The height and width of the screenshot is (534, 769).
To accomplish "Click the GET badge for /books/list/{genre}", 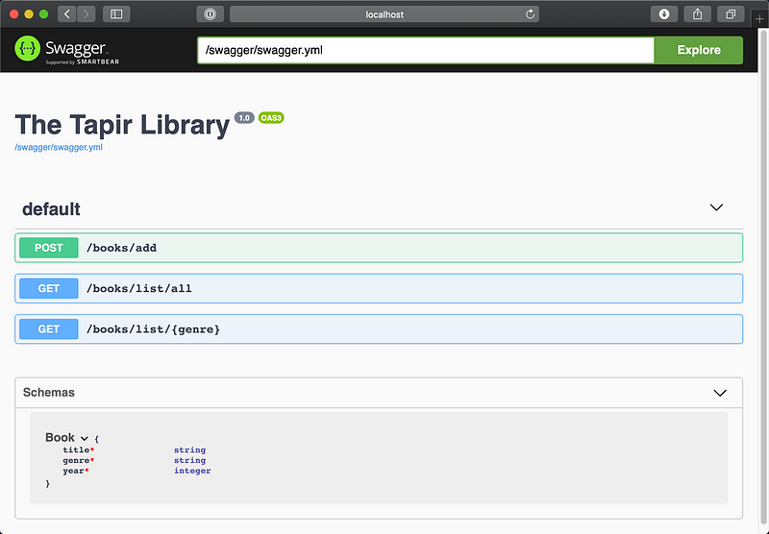I will 49,329.
